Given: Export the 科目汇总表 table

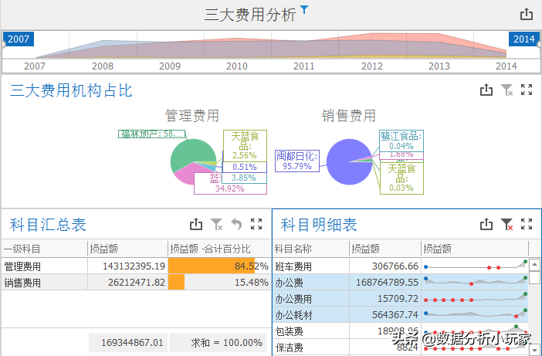Looking at the screenshot, I should point(196,225).
